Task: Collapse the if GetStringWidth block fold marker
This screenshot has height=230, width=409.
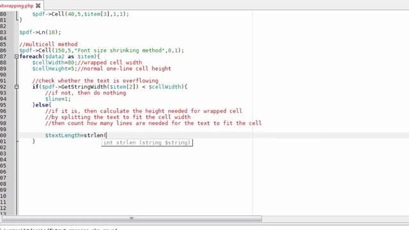Action: tap(17, 87)
